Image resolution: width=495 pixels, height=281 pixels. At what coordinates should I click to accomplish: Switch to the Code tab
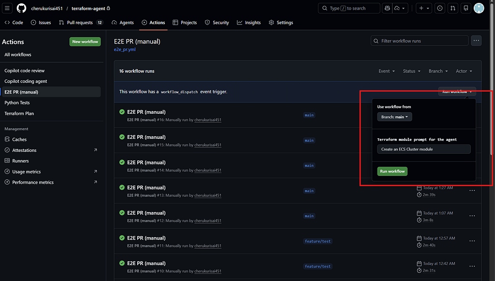14,23
